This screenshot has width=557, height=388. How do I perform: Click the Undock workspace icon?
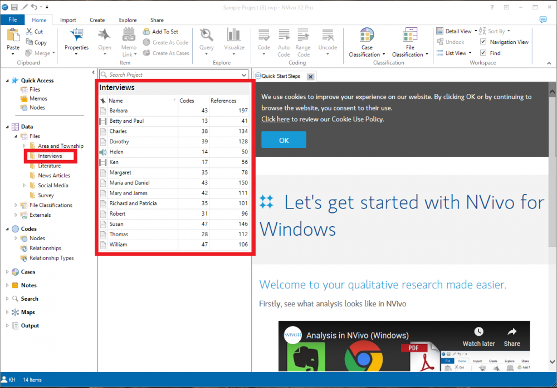[440, 42]
